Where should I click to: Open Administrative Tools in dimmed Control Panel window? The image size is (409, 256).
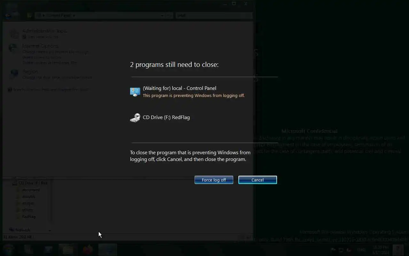coord(45,31)
